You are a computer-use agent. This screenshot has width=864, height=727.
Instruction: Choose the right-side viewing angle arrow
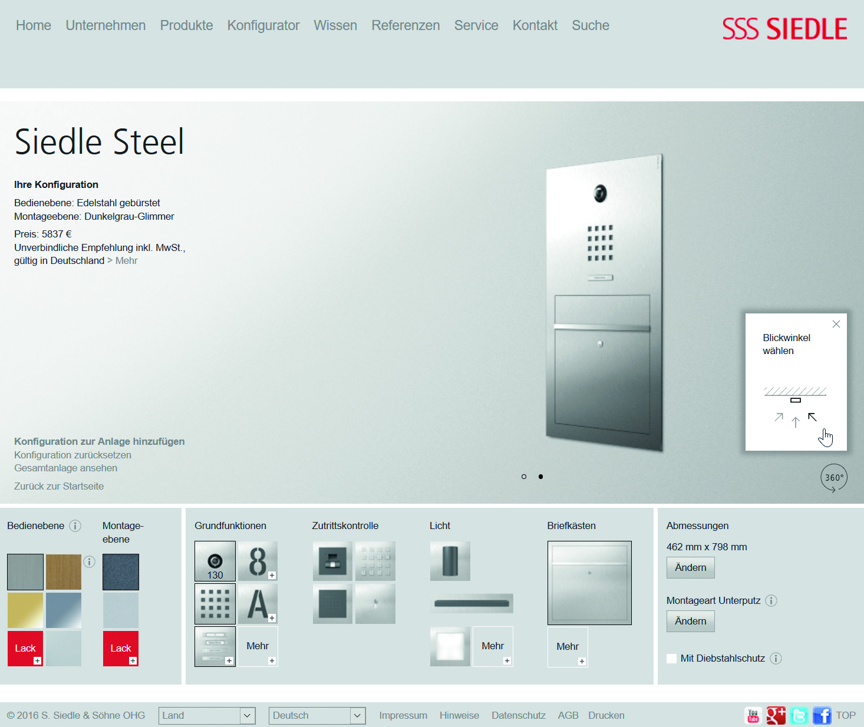point(812,417)
